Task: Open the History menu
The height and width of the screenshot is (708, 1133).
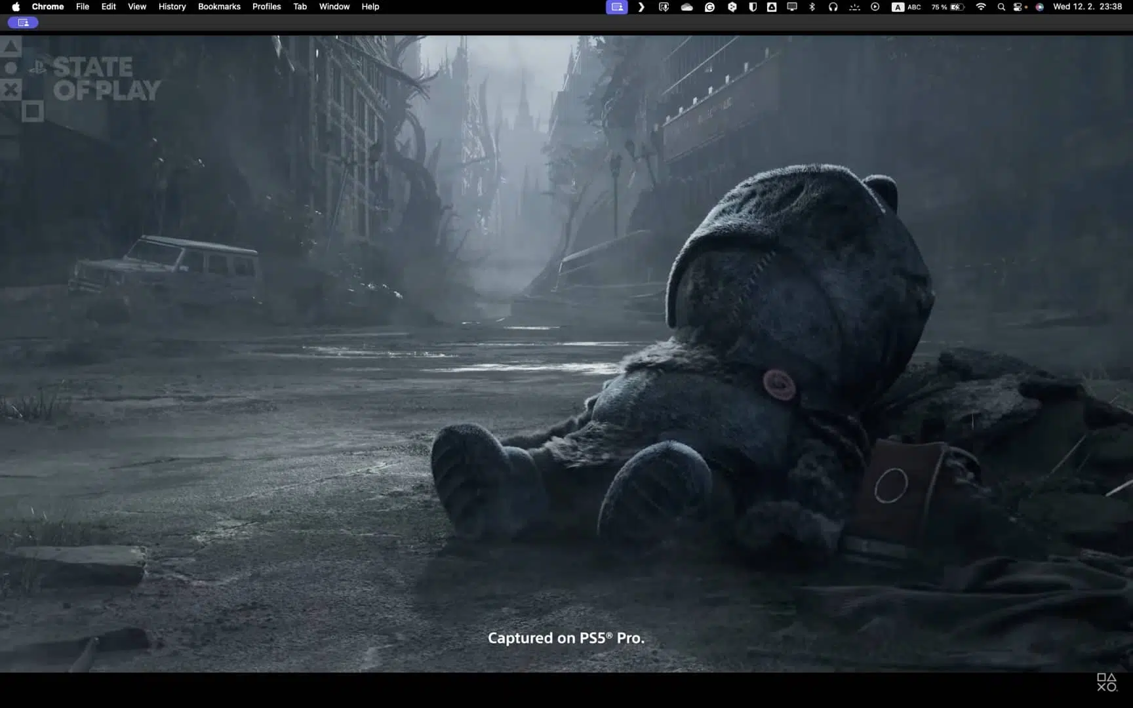Action: tap(172, 7)
